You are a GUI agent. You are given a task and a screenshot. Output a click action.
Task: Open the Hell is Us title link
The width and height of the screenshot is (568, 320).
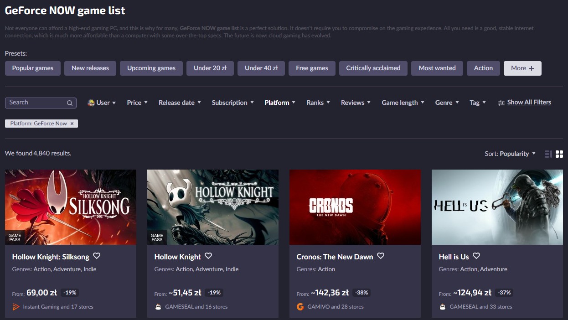pyautogui.click(x=454, y=257)
